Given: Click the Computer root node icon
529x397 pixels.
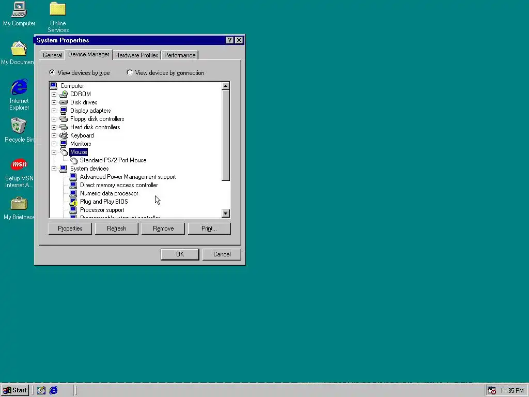Looking at the screenshot, I should point(54,86).
